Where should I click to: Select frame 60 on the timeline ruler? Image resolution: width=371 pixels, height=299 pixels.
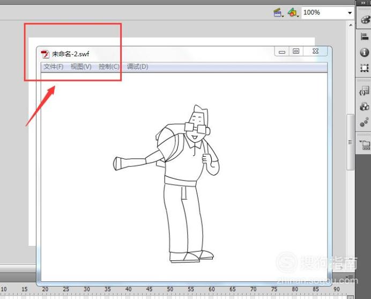(212, 289)
